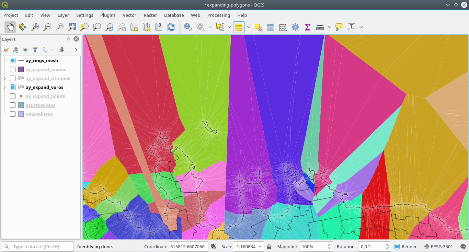Screen dimensions: 469x252
Task: Click the Type to locate search field
Action: click(42, 247)
